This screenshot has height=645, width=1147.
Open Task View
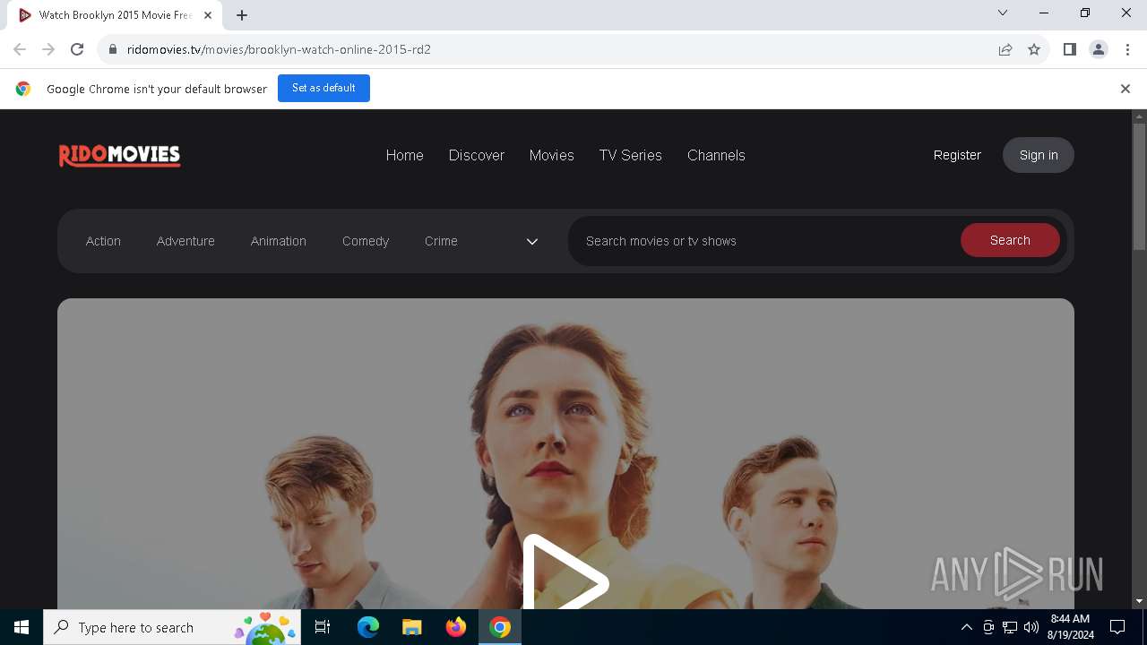[x=323, y=627]
